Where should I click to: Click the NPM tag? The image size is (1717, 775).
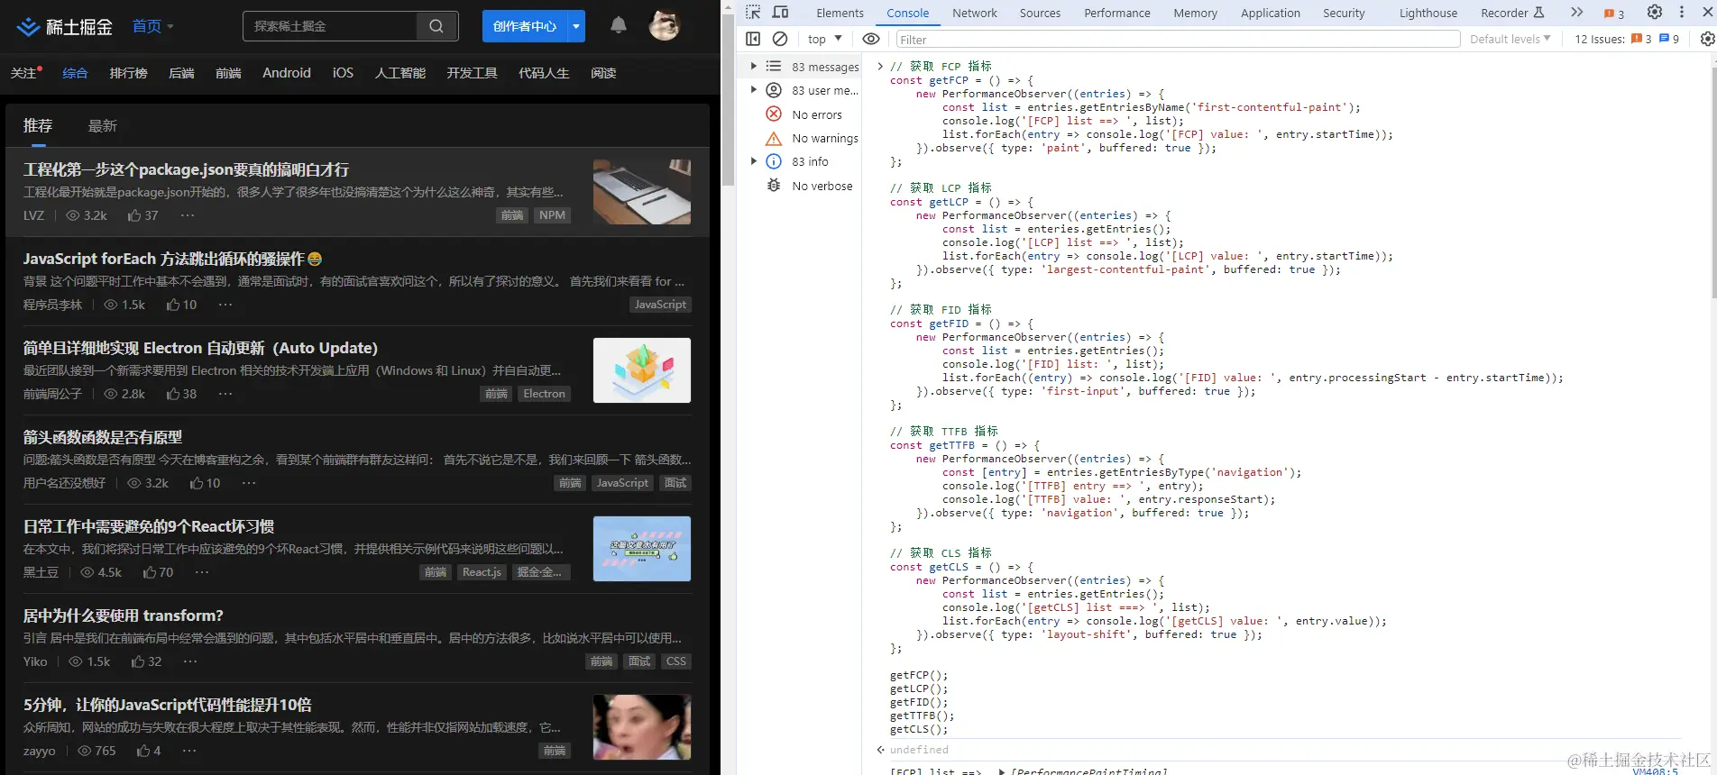coord(552,215)
